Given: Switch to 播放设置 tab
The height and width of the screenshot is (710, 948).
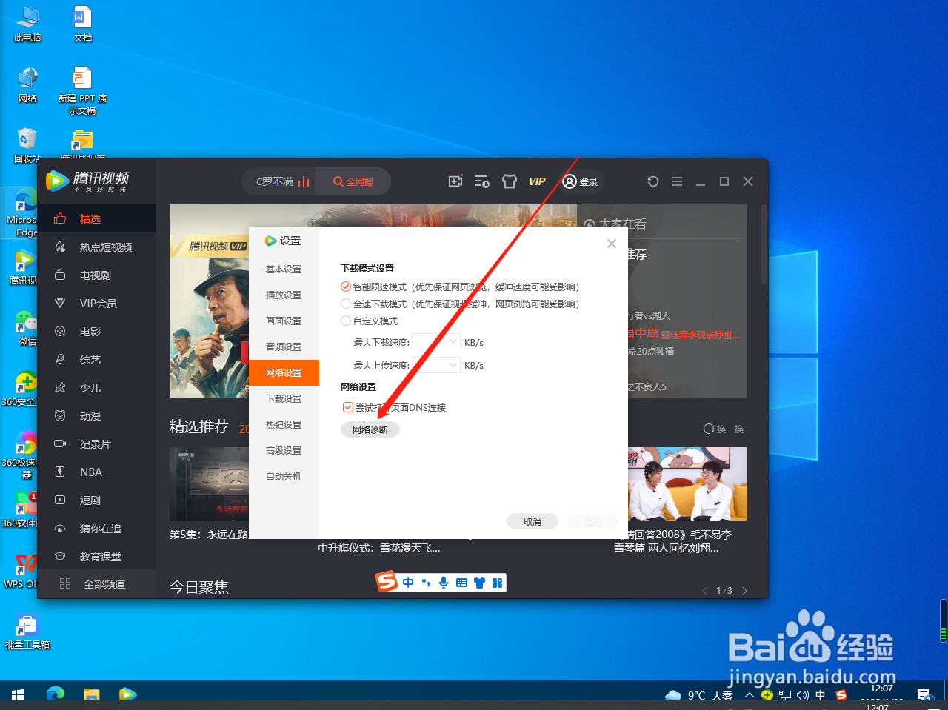Looking at the screenshot, I should pos(284,295).
